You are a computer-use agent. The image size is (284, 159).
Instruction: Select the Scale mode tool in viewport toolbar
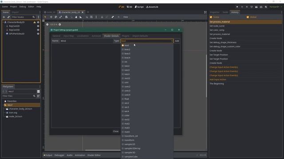point(60,17)
